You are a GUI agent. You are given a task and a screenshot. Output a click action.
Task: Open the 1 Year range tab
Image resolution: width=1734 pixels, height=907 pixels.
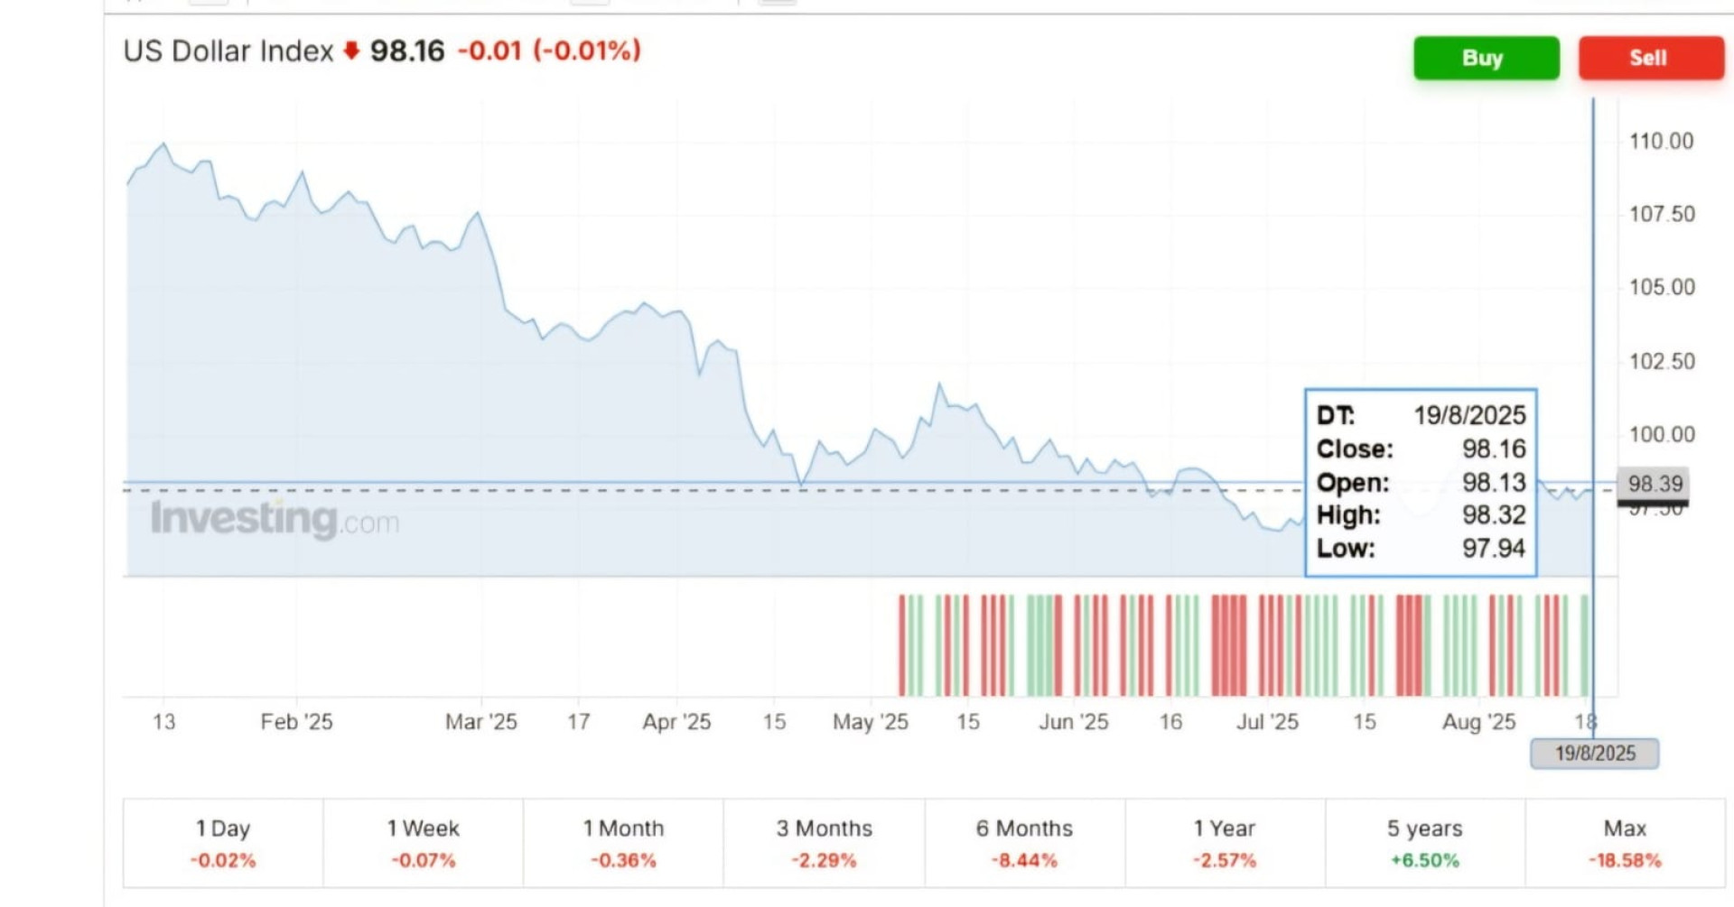(1225, 843)
